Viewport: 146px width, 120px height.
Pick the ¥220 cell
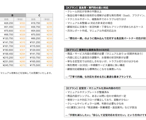[47, 46]
